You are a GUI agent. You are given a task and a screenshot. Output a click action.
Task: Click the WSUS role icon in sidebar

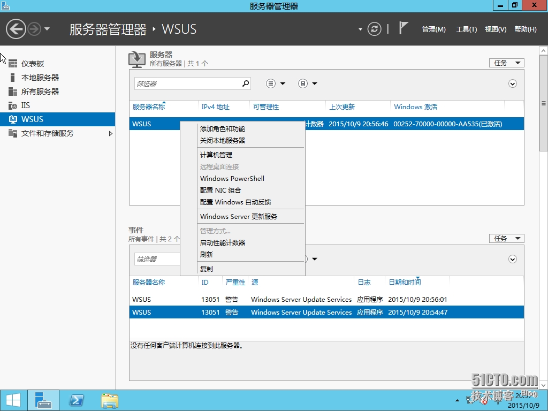click(x=13, y=119)
